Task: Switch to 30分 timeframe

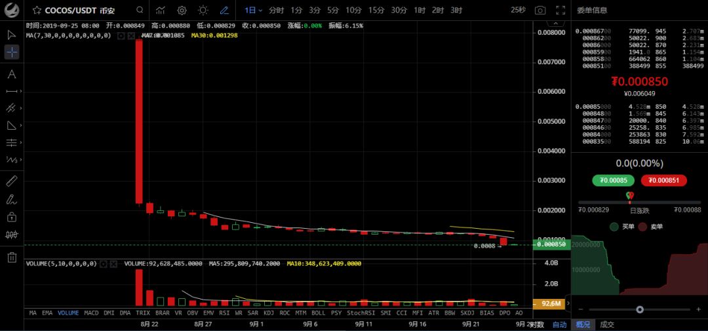Action: click(x=399, y=10)
